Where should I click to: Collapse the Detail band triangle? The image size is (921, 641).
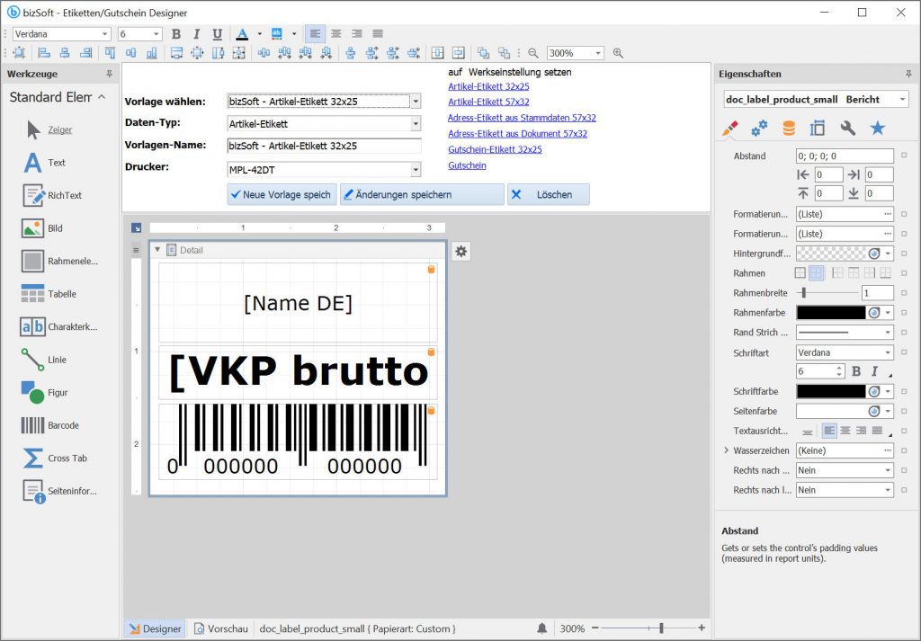(x=156, y=249)
